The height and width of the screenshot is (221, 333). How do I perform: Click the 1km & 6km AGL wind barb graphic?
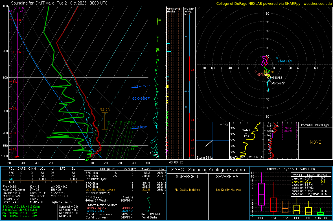[149, 204]
